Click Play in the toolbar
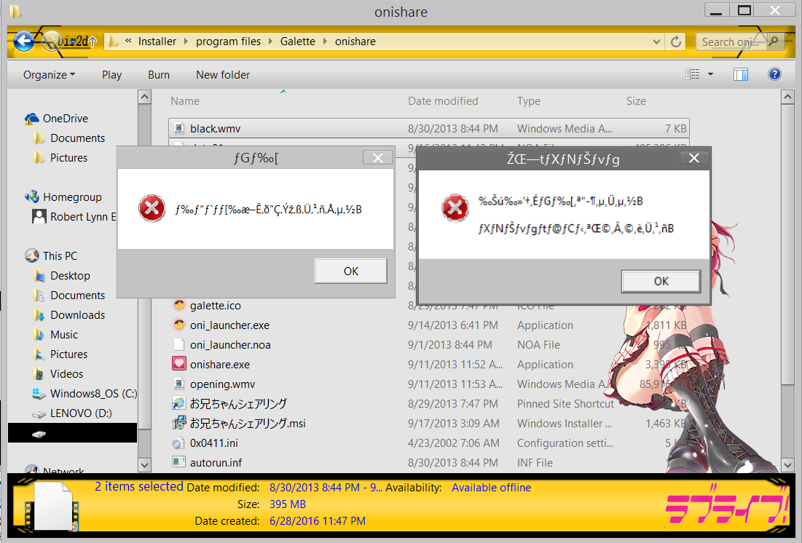The image size is (802, 543). 111,75
